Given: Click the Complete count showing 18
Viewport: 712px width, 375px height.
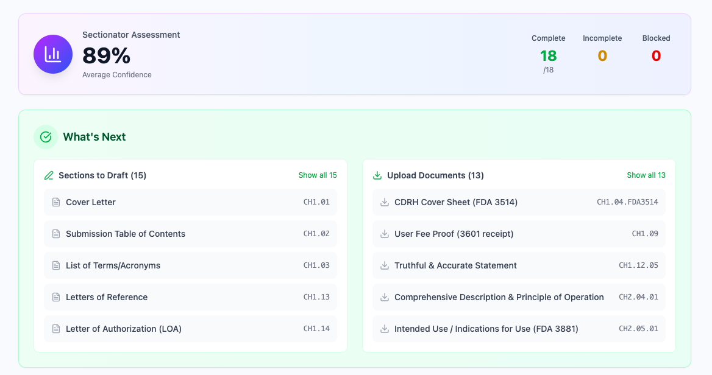Looking at the screenshot, I should tap(548, 55).
